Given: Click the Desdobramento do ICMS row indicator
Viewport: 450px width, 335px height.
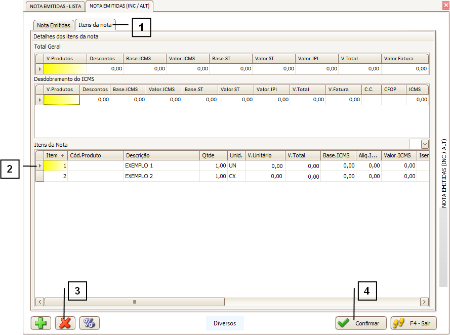Looking at the screenshot, I should pyautogui.click(x=39, y=100).
